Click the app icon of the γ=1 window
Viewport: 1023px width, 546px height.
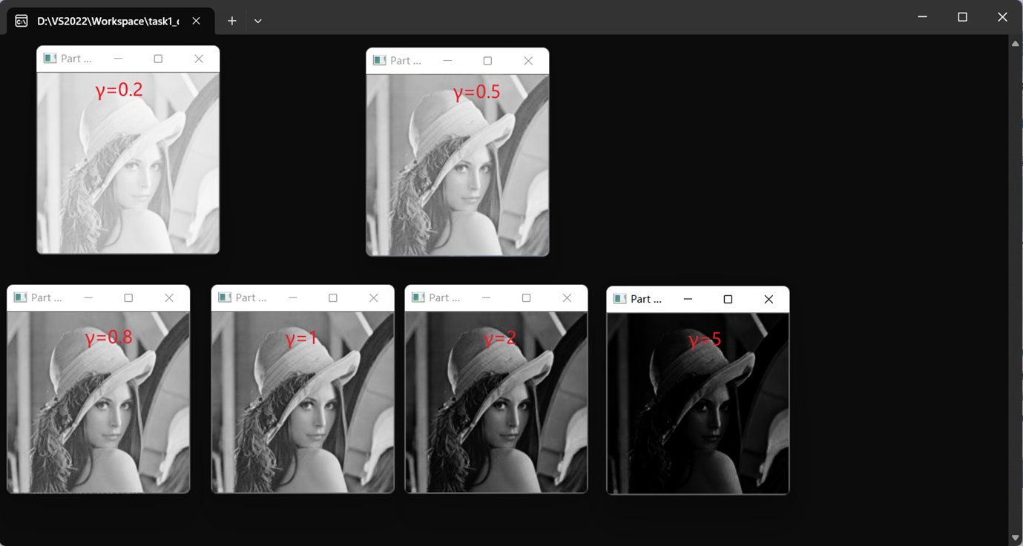click(225, 297)
